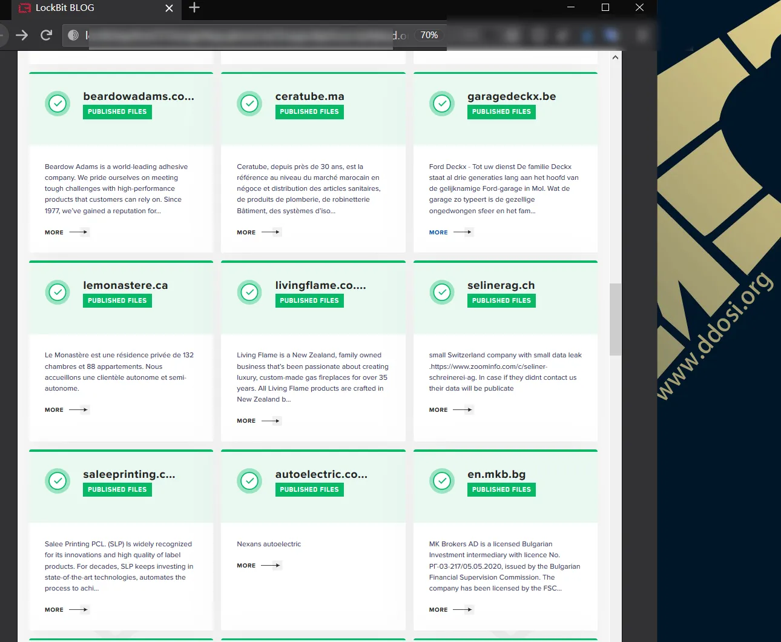
Task: Click PUBLISHED FILES badge under livingflame.co....
Action: click(x=309, y=301)
